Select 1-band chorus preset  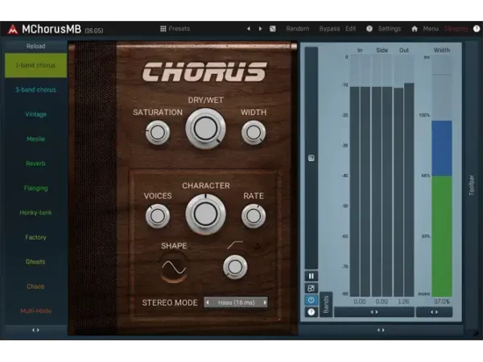[35, 65]
